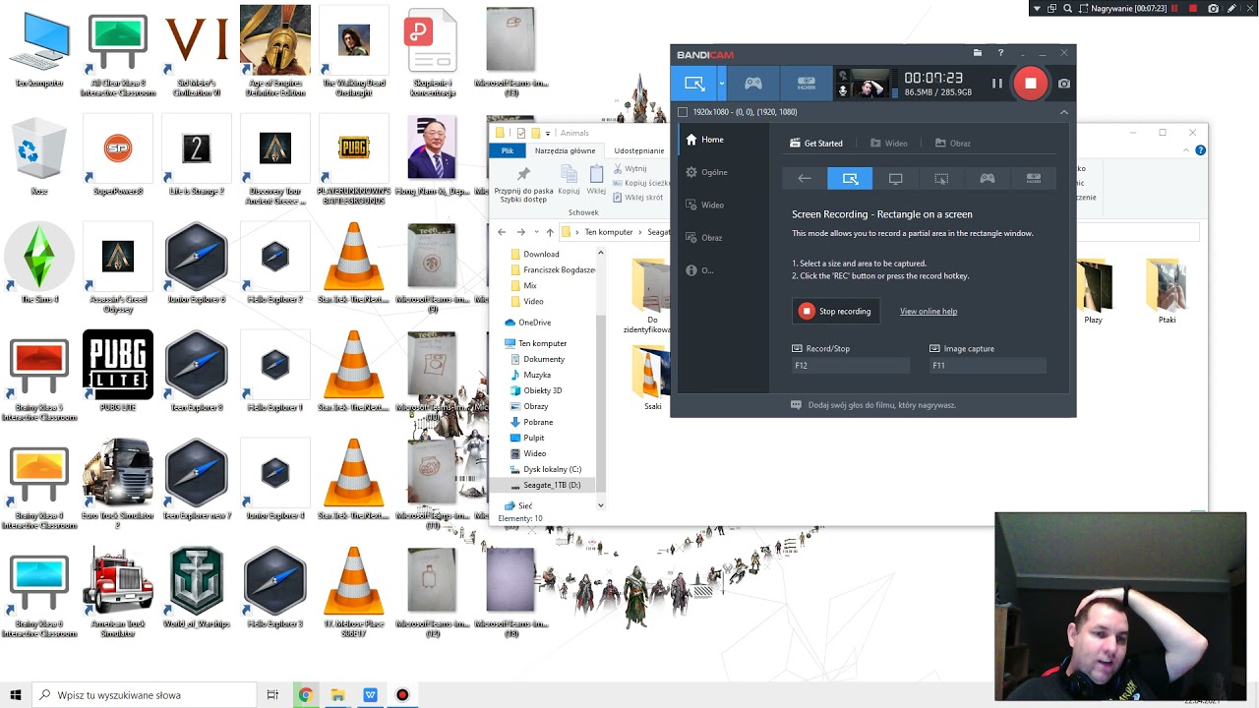Select the Narzędzia główne ribbon tab
The width and height of the screenshot is (1259, 708).
click(565, 150)
